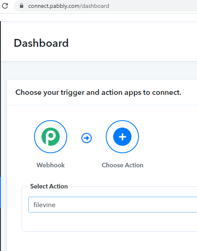Click the padlock site info icon
This screenshot has height=251, width=197.
click(22, 6)
